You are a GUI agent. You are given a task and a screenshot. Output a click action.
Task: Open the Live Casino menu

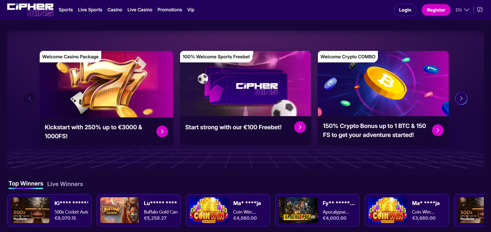point(140,10)
